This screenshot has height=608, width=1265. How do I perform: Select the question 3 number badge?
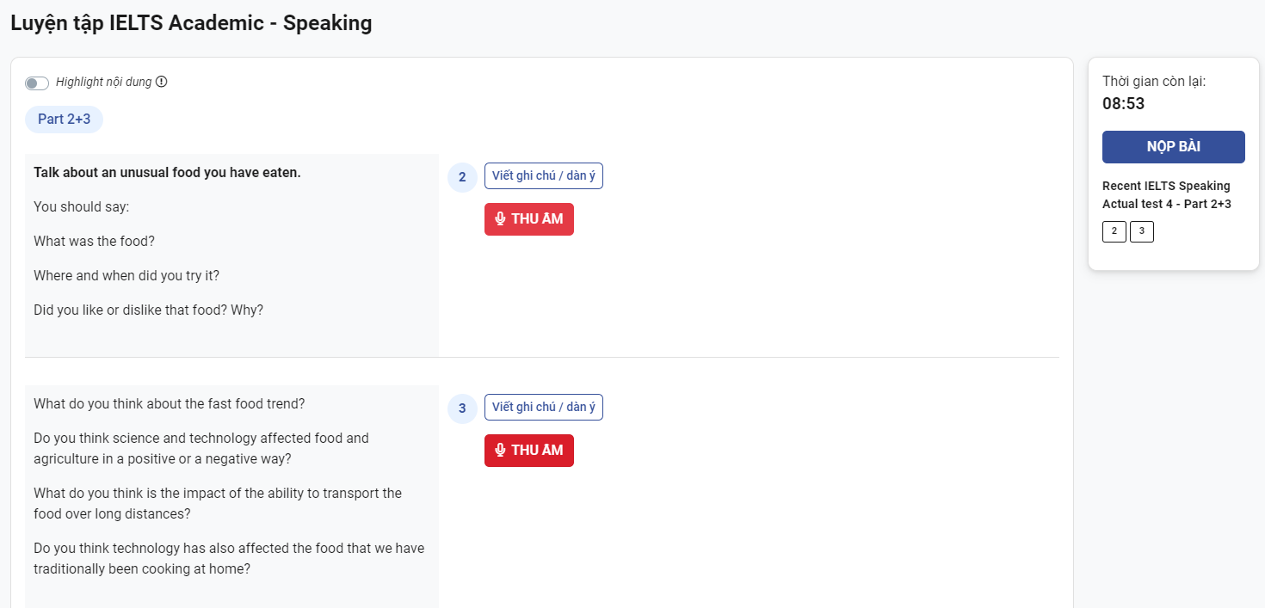(462, 408)
